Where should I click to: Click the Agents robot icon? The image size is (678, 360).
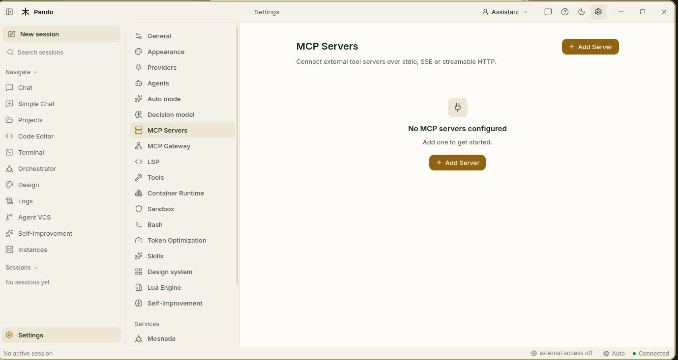click(x=139, y=83)
